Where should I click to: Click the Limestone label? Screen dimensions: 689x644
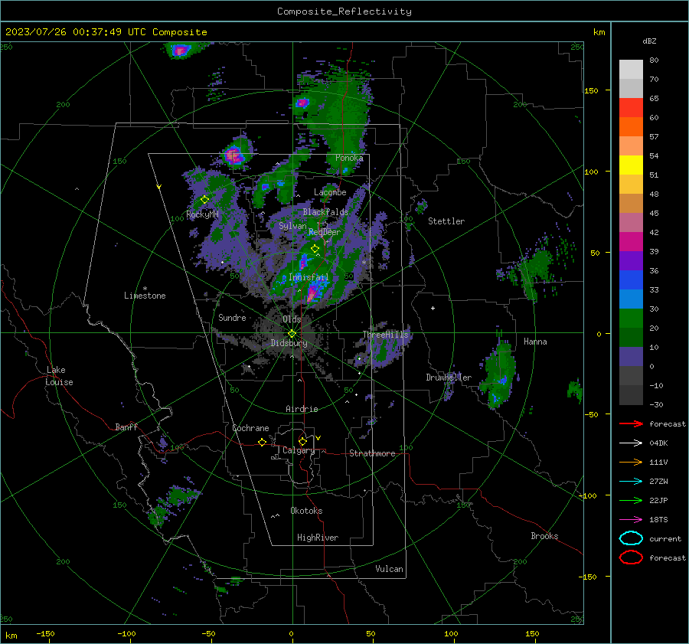tap(145, 296)
